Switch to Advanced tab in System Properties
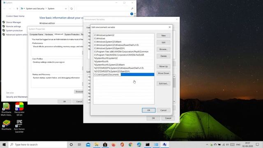Image resolution: width=263 pixels, height=148 pixels. tap(59, 34)
